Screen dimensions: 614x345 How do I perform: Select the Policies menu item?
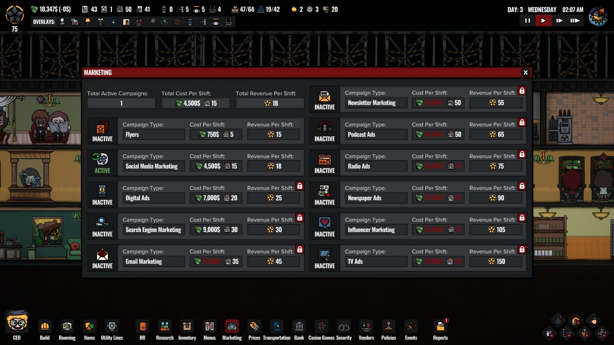(389, 326)
